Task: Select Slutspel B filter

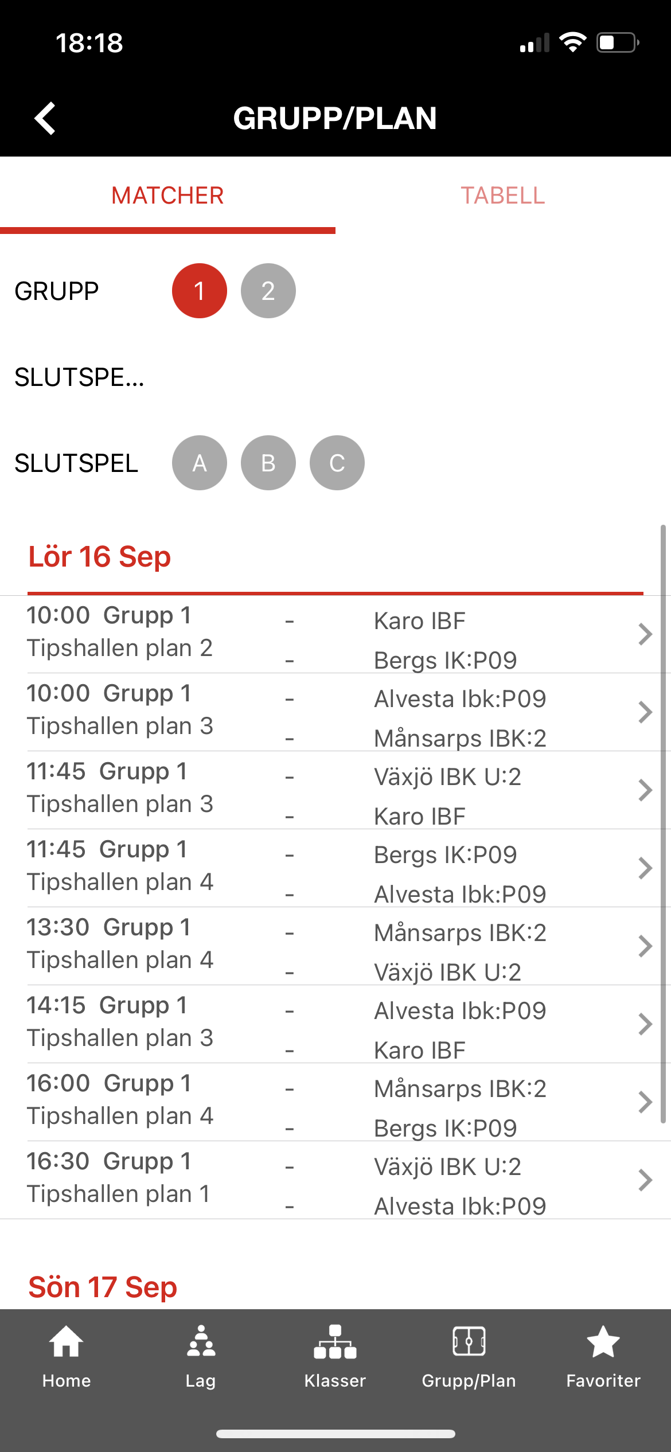Action: pos(268,463)
